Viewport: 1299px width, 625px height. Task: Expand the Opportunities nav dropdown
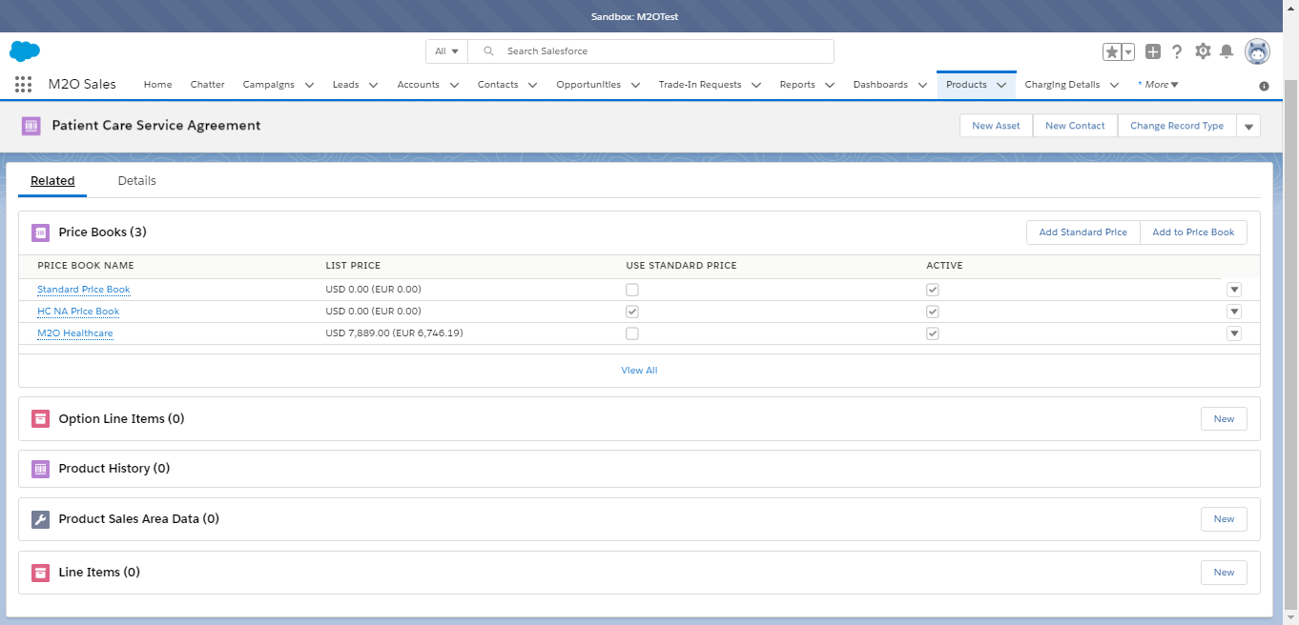(634, 84)
